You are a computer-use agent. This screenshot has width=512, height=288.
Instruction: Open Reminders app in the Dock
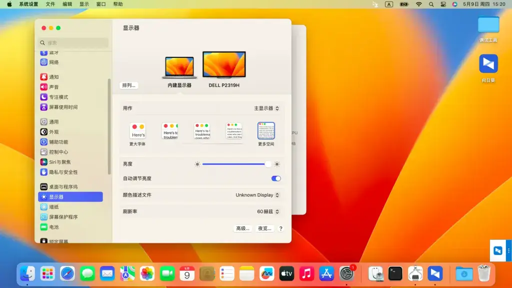(226, 274)
